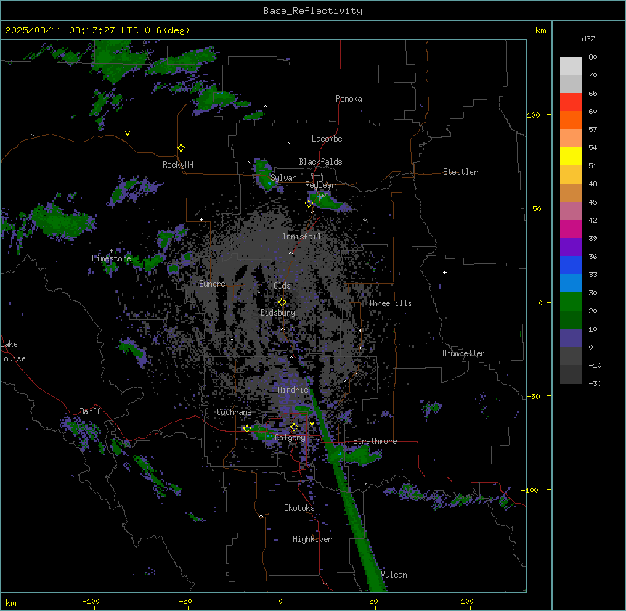The width and height of the screenshot is (626, 611).
Task: Click the red 65 dBZ legend swatch
Action: 571,102
